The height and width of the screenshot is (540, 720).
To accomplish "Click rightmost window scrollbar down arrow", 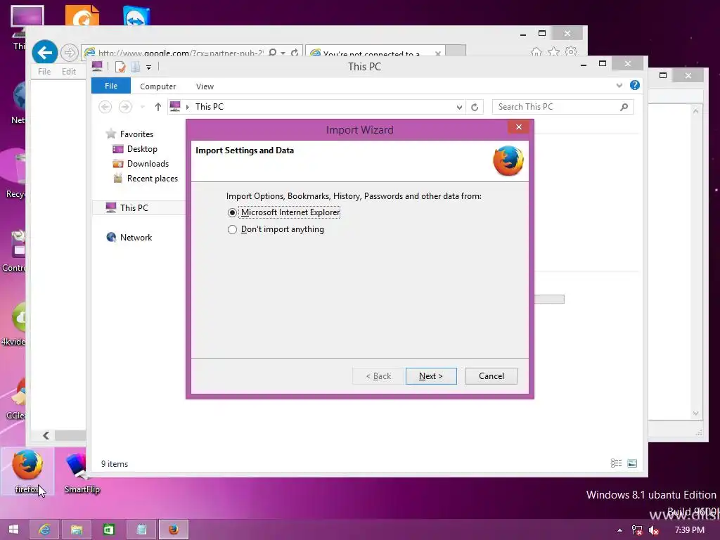I will (695, 413).
